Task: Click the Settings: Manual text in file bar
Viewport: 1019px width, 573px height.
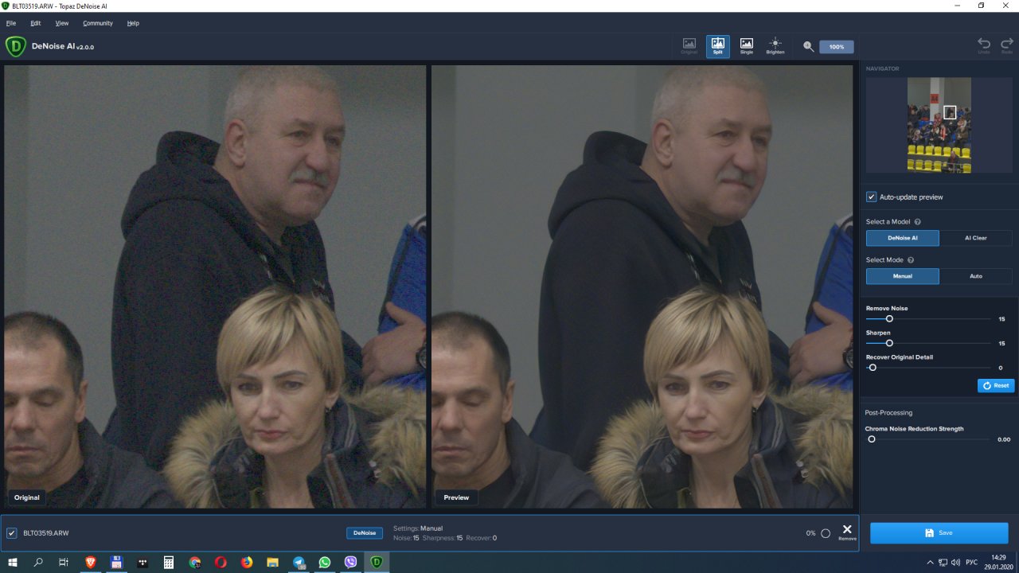Action: click(418, 528)
